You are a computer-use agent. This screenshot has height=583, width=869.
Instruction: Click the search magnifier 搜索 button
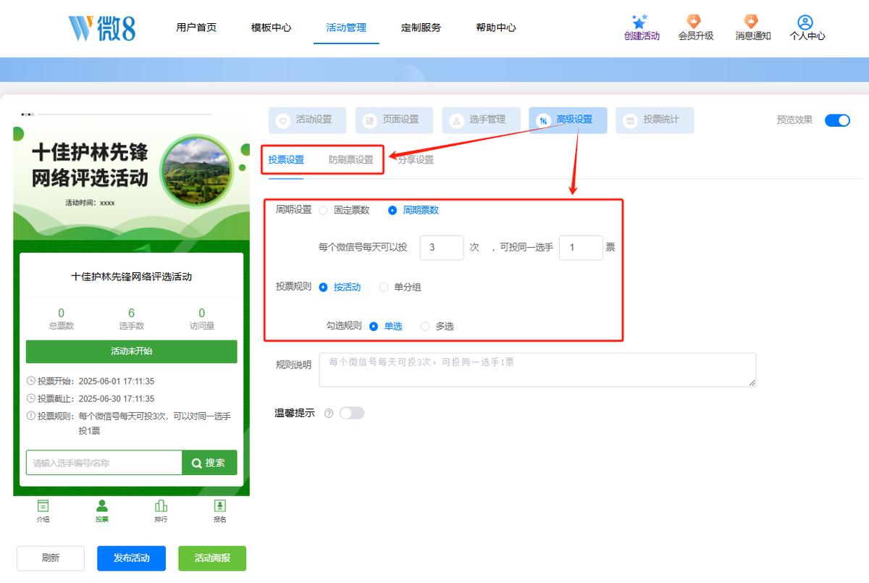pos(209,463)
